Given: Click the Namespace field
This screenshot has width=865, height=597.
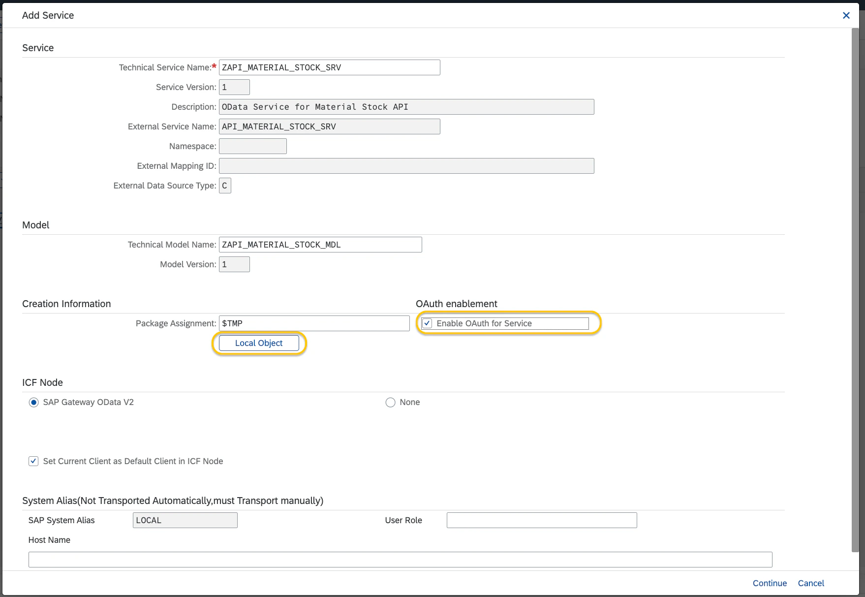Looking at the screenshot, I should (x=252, y=146).
